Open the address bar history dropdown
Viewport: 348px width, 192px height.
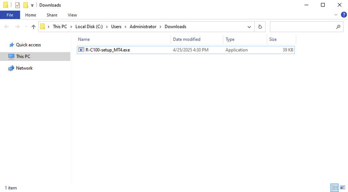[x=249, y=27]
